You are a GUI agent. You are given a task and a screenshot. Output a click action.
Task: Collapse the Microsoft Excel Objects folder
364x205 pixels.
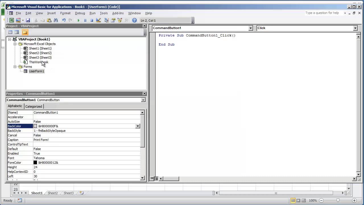[15, 44]
